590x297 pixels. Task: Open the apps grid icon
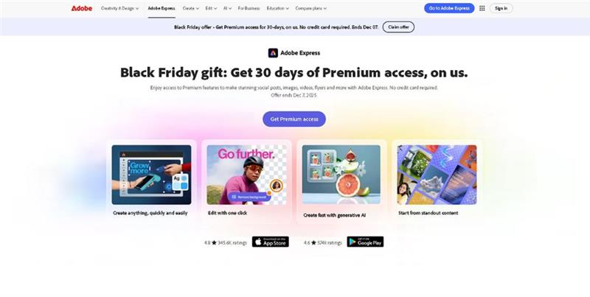[x=482, y=8]
